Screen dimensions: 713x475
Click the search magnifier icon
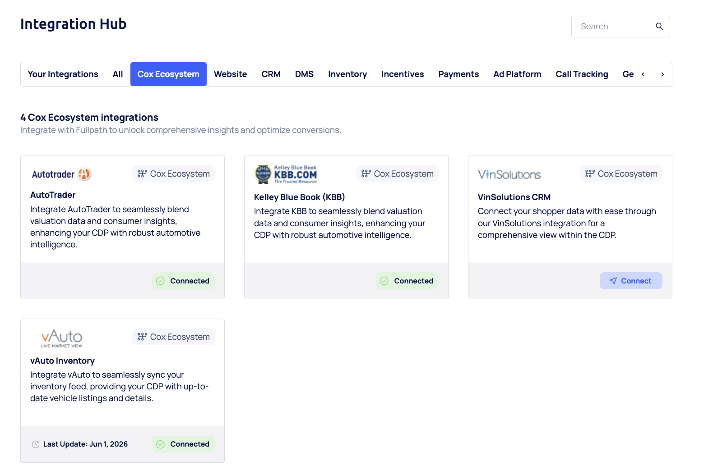pyautogui.click(x=659, y=27)
